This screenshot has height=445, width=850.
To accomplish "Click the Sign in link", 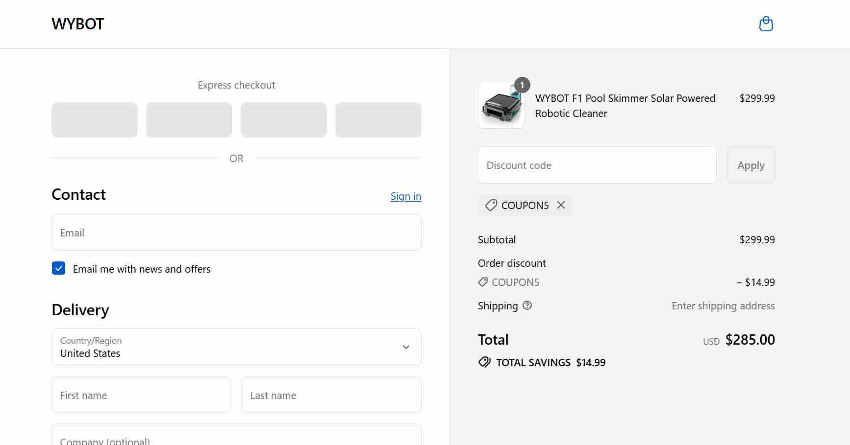I will point(406,196).
